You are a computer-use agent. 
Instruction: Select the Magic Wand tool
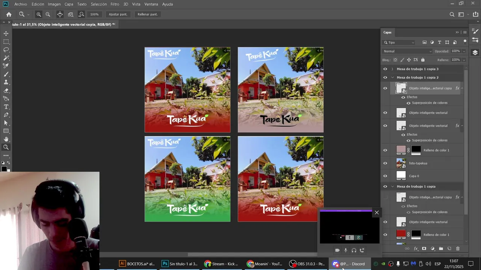(x=6, y=58)
